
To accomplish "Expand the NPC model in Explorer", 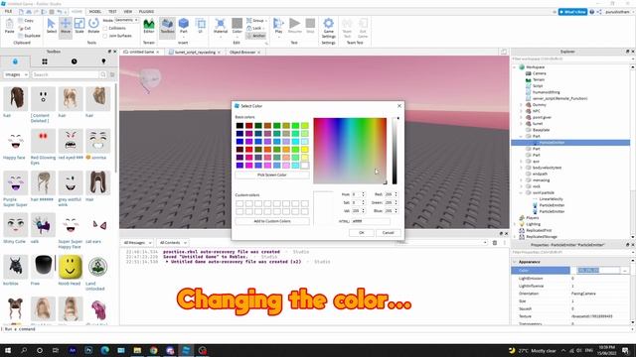I will click(x=521, y=111).
